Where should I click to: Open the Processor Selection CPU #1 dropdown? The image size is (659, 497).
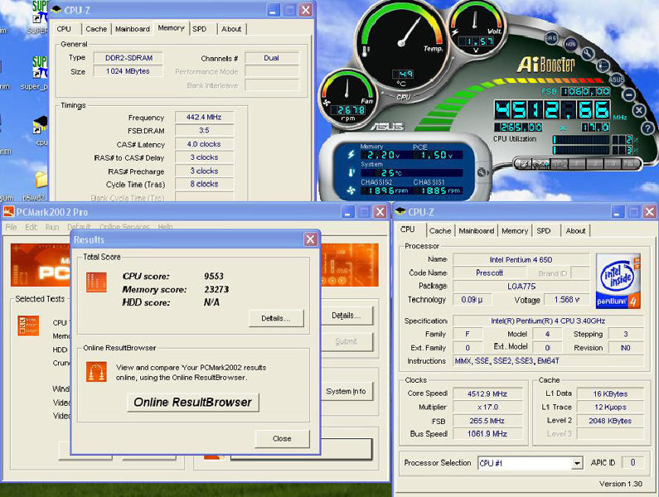(578, 463)
